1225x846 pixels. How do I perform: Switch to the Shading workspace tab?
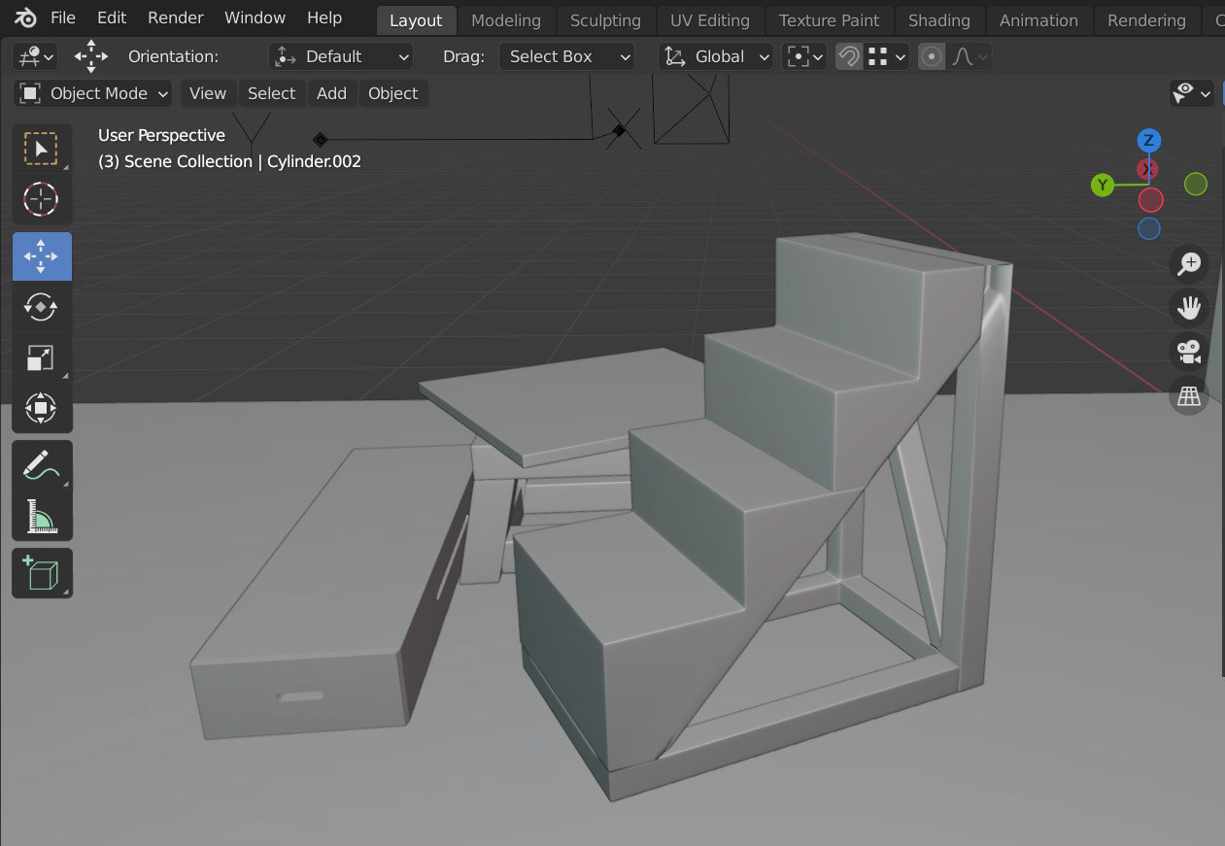[x=938, y=20]
